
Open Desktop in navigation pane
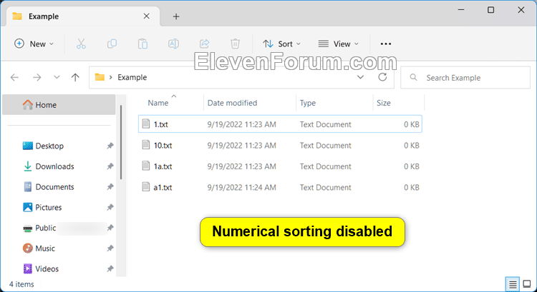point(49,146)
